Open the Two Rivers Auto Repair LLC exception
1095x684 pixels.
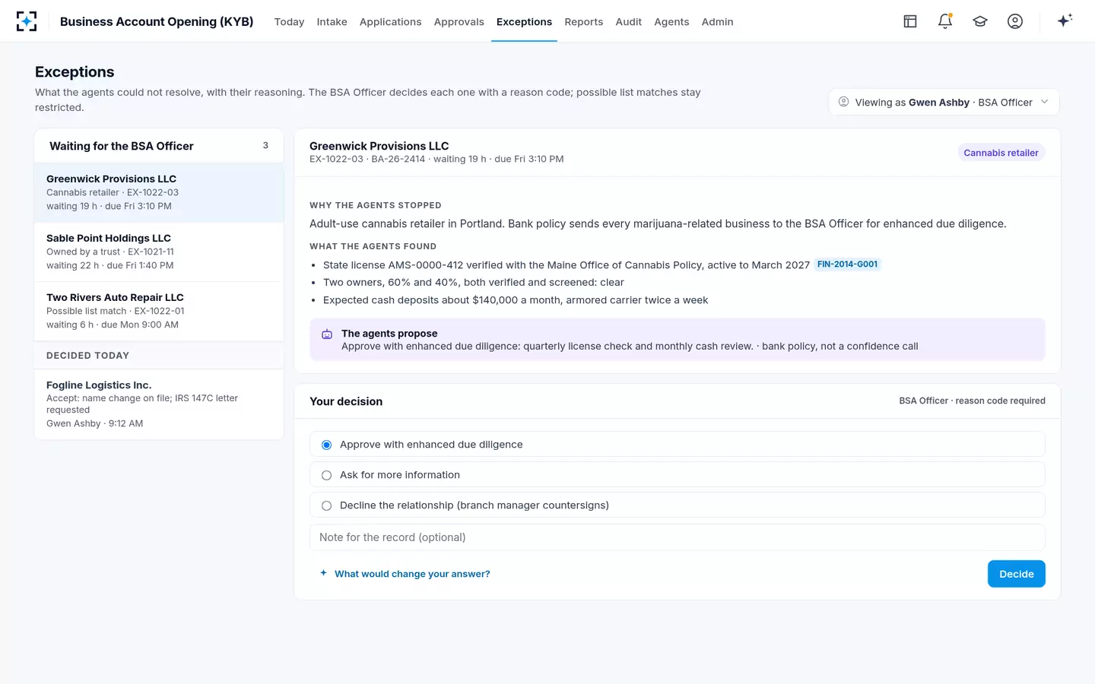click(x=159, y=311)
